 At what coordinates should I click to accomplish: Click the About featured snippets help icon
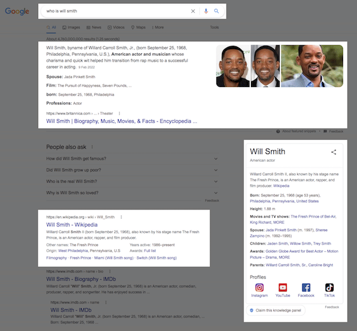278,131
